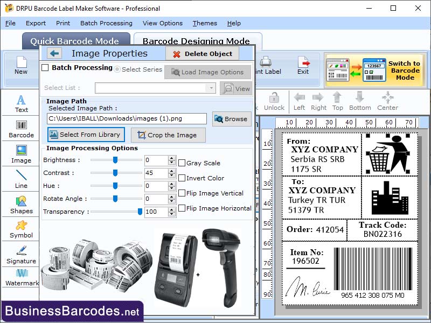The width and height of the screenshot is (431, 323).
Task: Switch to Barcode Designing Mode tab
Action: pos(198,41)
